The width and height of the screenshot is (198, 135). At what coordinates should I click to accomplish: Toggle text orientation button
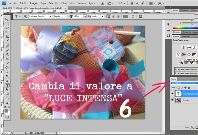(25, 16)
